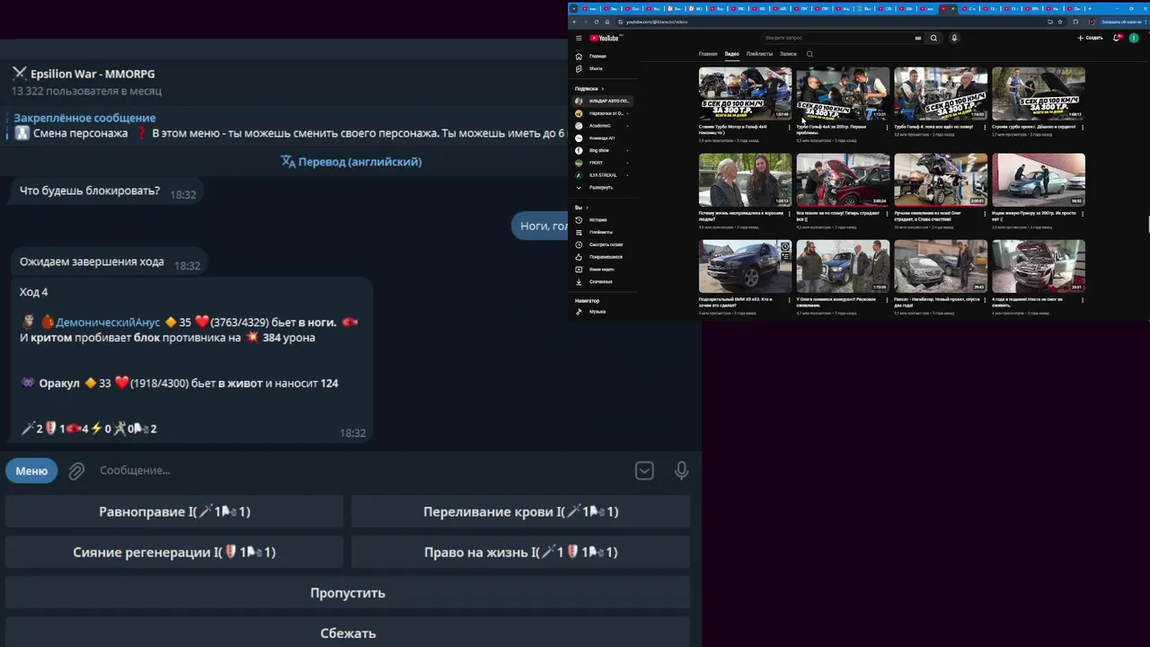Open the YouTube account avatar menu
The height and width of the screenshot is (647, 1150).
(1134, 38)
